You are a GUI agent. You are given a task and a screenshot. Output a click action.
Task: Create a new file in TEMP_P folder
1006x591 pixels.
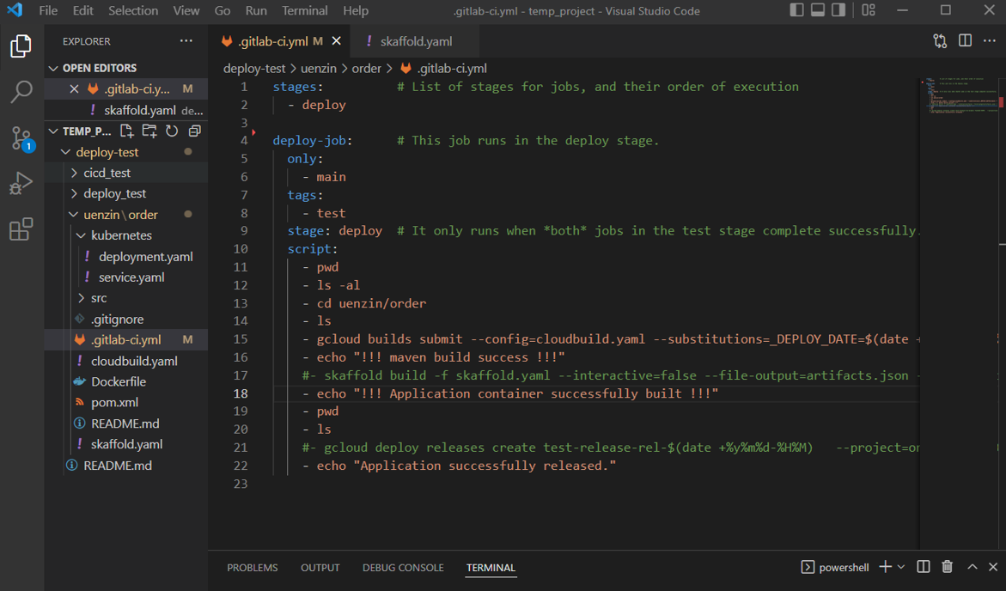[126, 131]
